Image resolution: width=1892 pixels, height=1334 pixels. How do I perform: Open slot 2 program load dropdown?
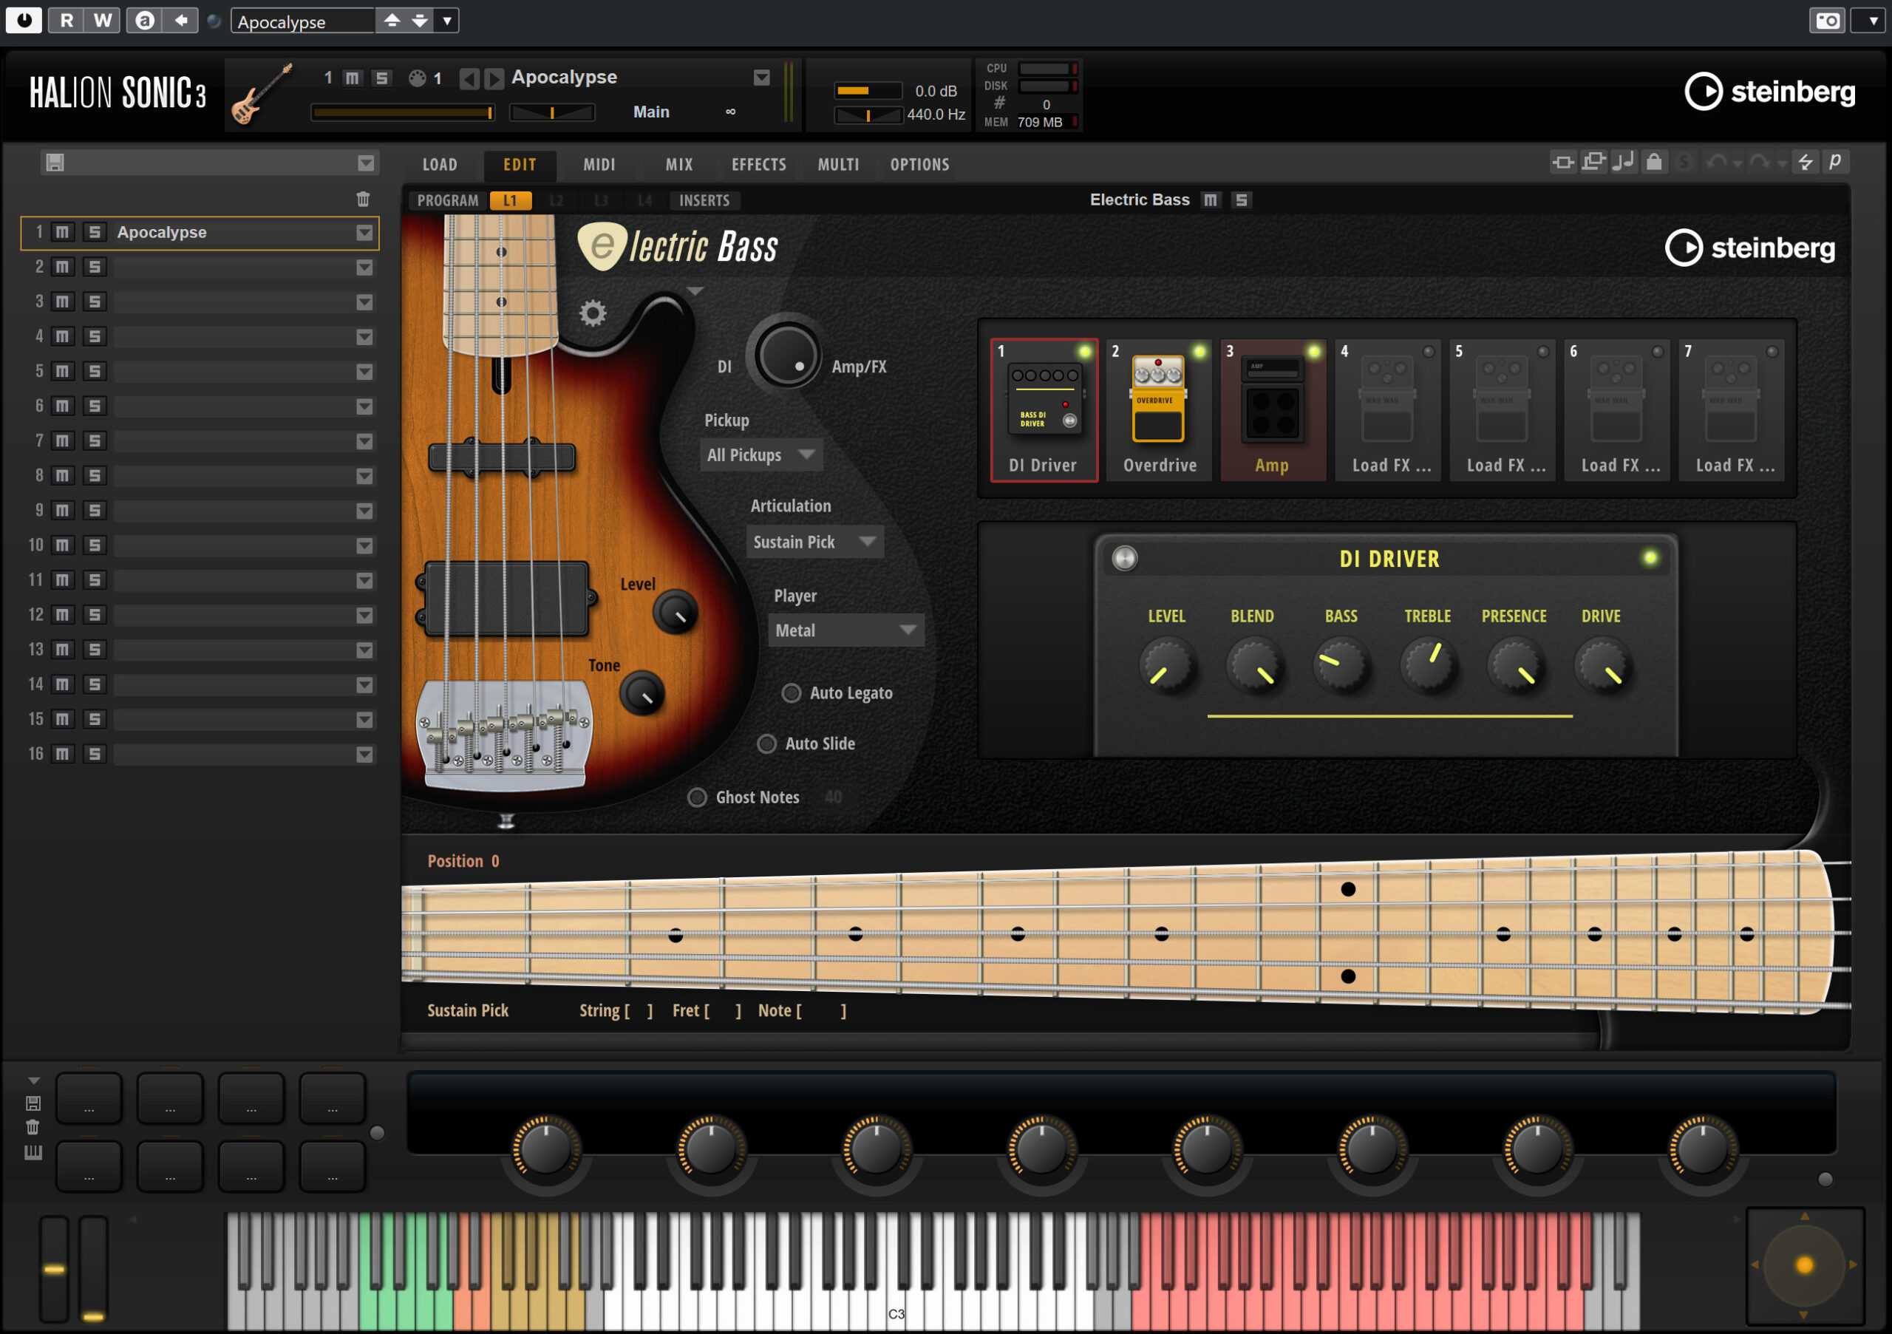click(x=364, y=268)
